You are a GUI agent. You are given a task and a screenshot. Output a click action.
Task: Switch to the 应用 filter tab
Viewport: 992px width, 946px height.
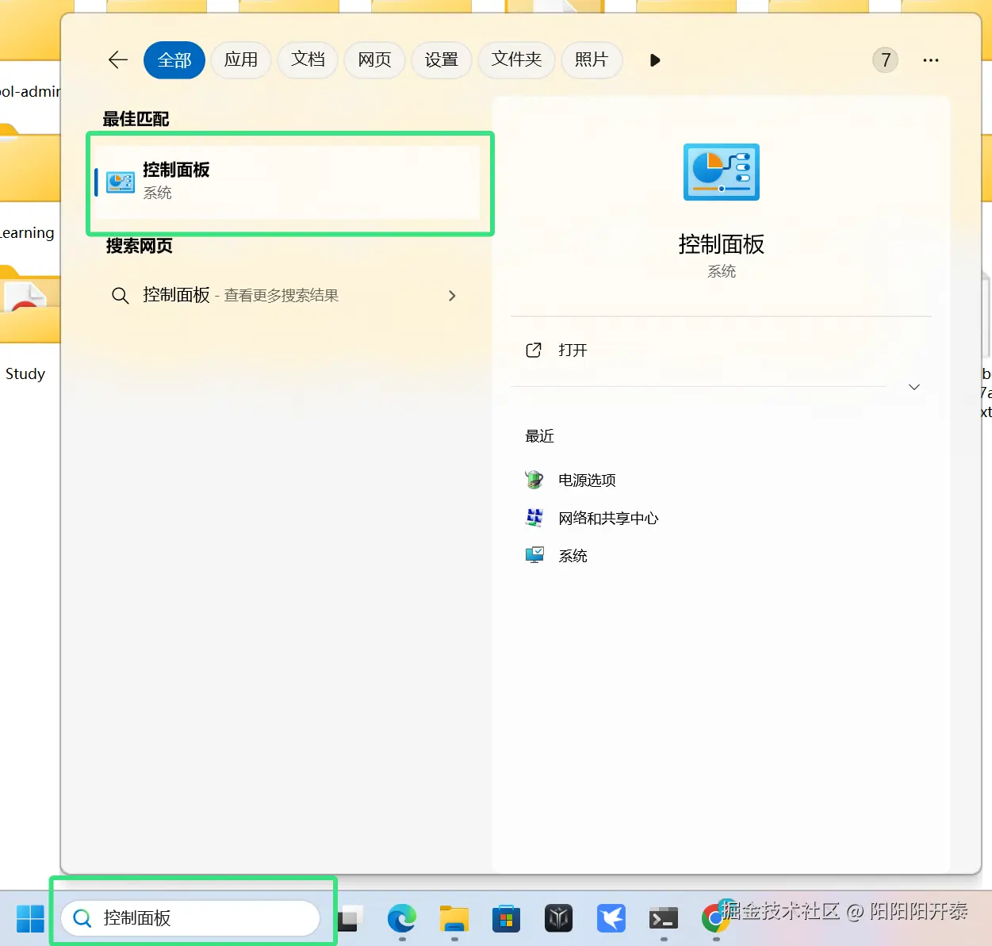[241, 60]
